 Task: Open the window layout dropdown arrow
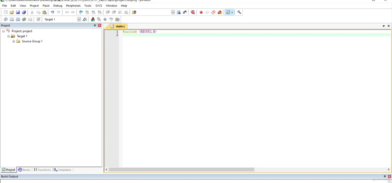[x=232, y=12]
